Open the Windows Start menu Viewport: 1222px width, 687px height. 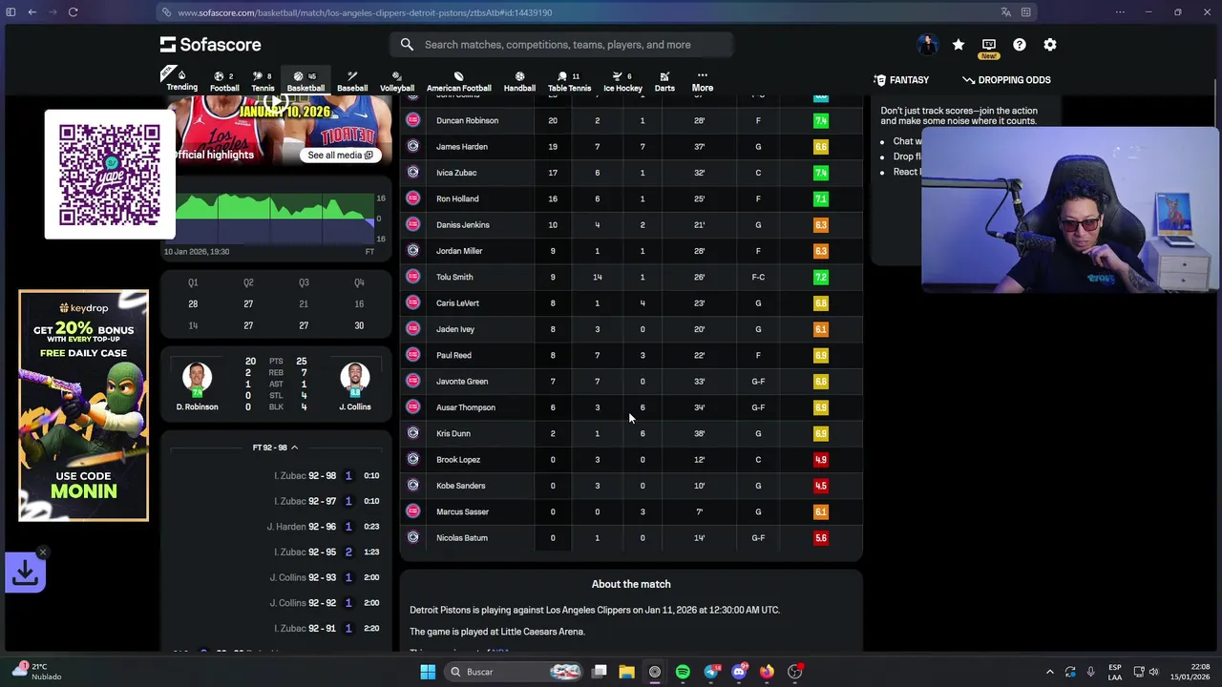point(428,672)
